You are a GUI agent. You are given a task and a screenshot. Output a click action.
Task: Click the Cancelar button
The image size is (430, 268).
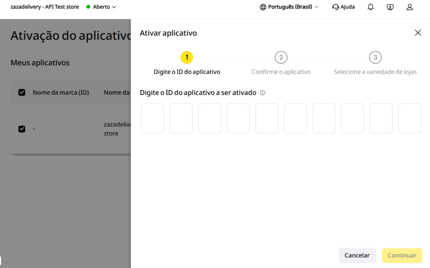(x=357, y=255)
